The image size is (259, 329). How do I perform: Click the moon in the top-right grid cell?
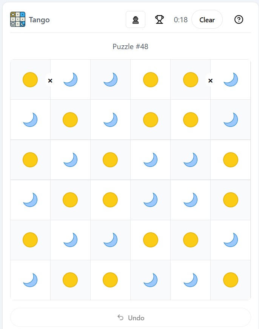(231, 80)
